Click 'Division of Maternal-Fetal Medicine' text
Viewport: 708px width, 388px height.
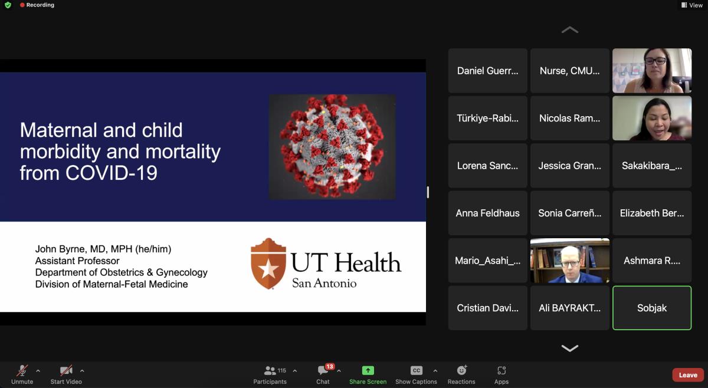point(112,284)
